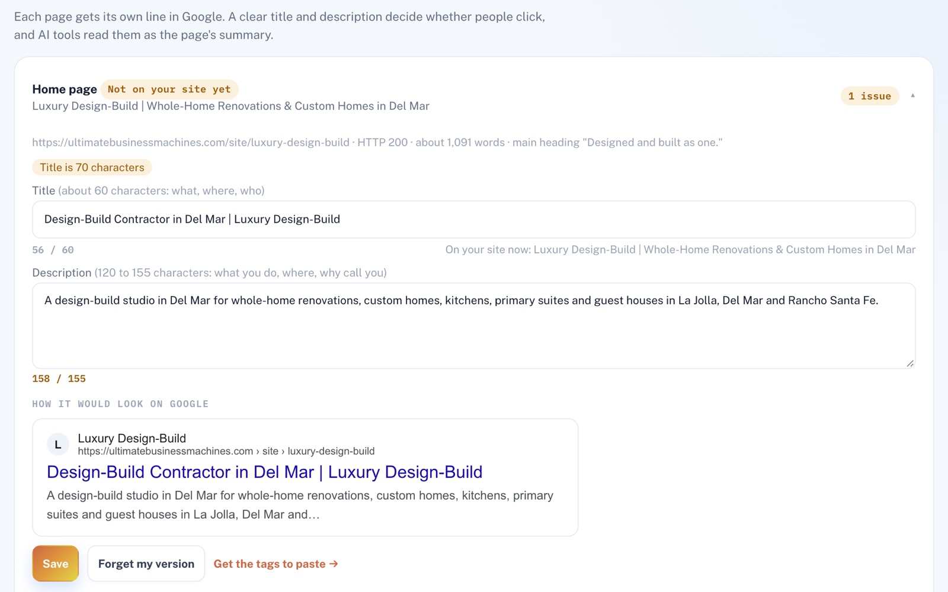Image resolution: width=948 pixels, height=592 pixels.
Task: Collapse the Home page card triangle
Action: [x=912, y=95]
